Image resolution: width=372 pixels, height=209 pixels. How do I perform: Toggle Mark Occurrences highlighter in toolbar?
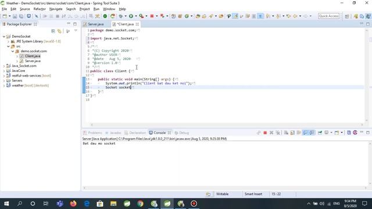click(235, 16)
